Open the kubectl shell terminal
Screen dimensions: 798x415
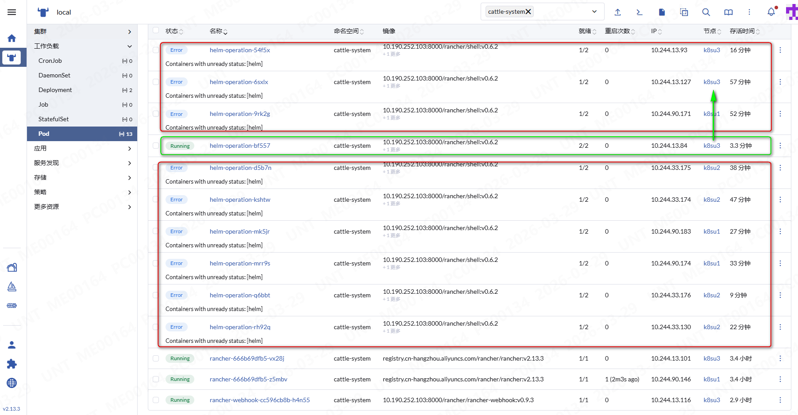point(640,12)
